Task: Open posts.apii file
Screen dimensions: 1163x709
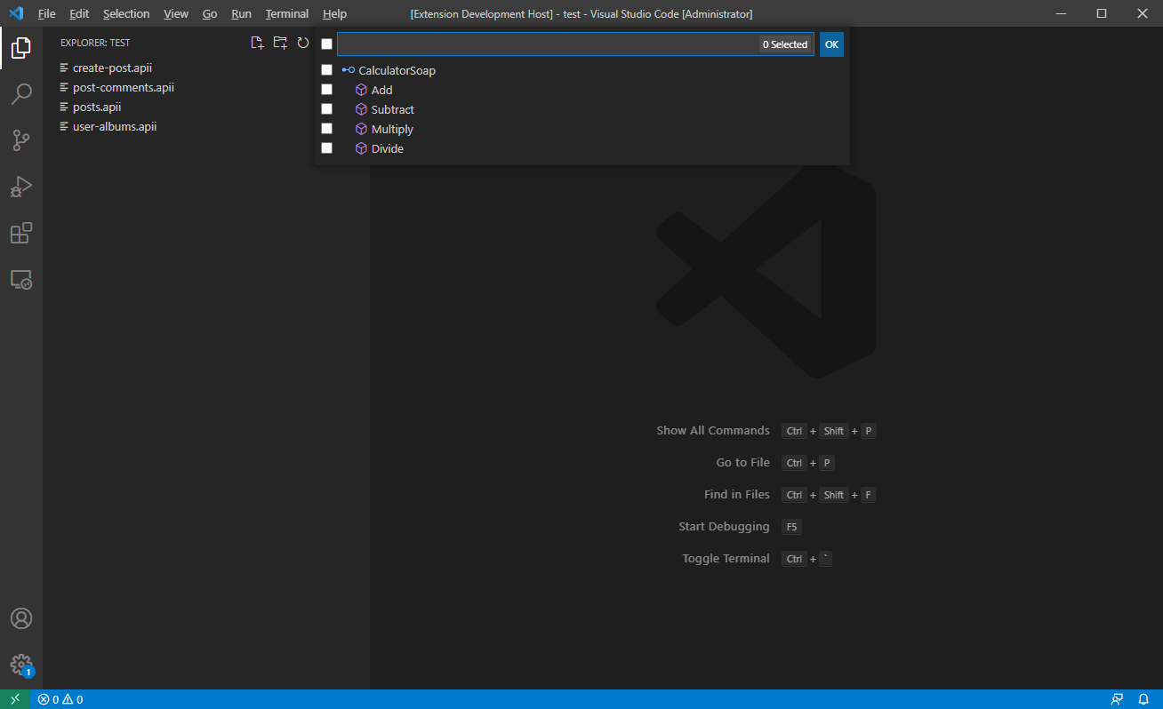Action: 97,107
